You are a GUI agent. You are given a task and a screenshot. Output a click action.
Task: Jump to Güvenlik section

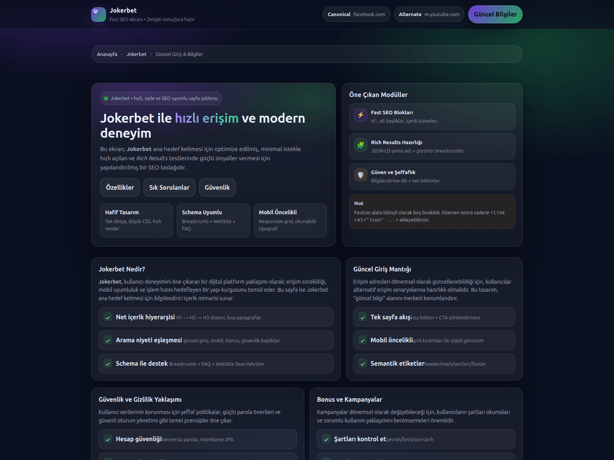click(x=217, y=187)
